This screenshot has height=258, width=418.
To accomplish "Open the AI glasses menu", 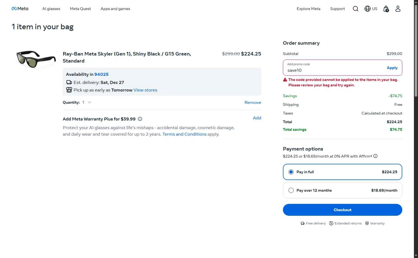I will [x=51, y=9].
